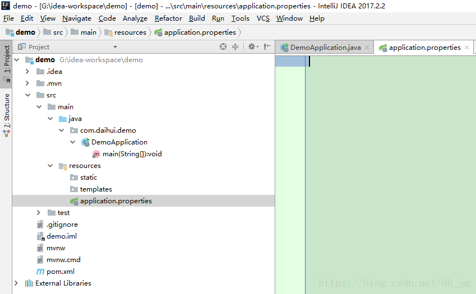Click the test folder icon
The width and height of the screenshot is (476, 294).
[52, 213]
